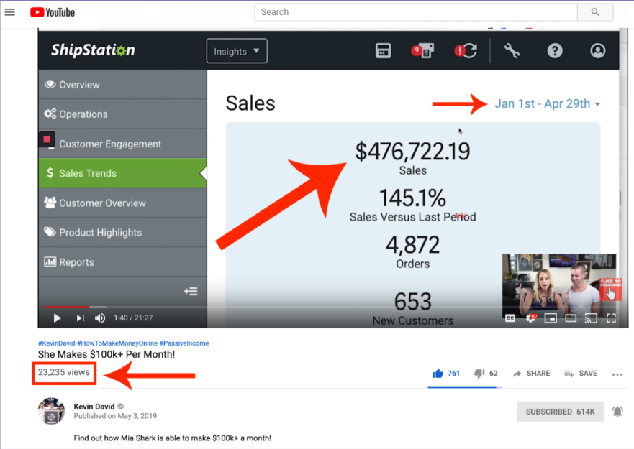Open the #HowToMakeMoneyOnline hashtag link

coord(117,343)
